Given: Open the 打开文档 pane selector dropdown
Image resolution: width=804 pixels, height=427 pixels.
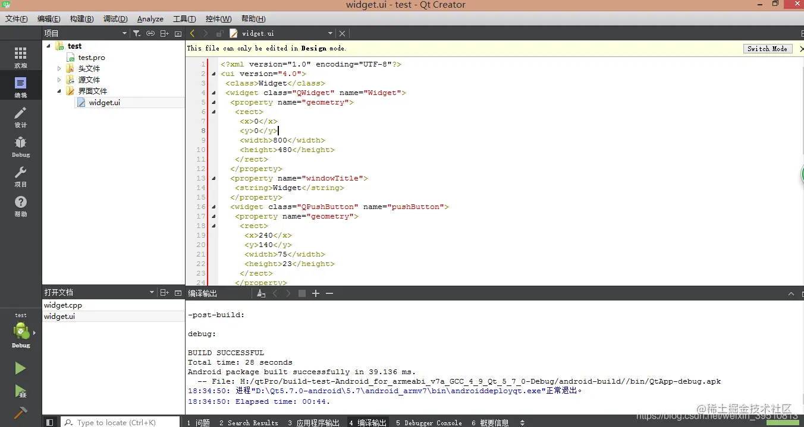Looking at the screenshot, I should (x=152, y=293).
